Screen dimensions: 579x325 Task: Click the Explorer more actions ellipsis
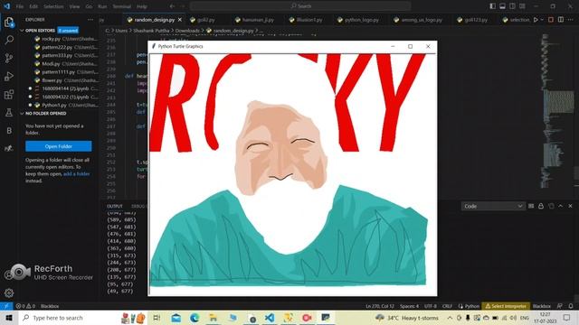[90, 20]
